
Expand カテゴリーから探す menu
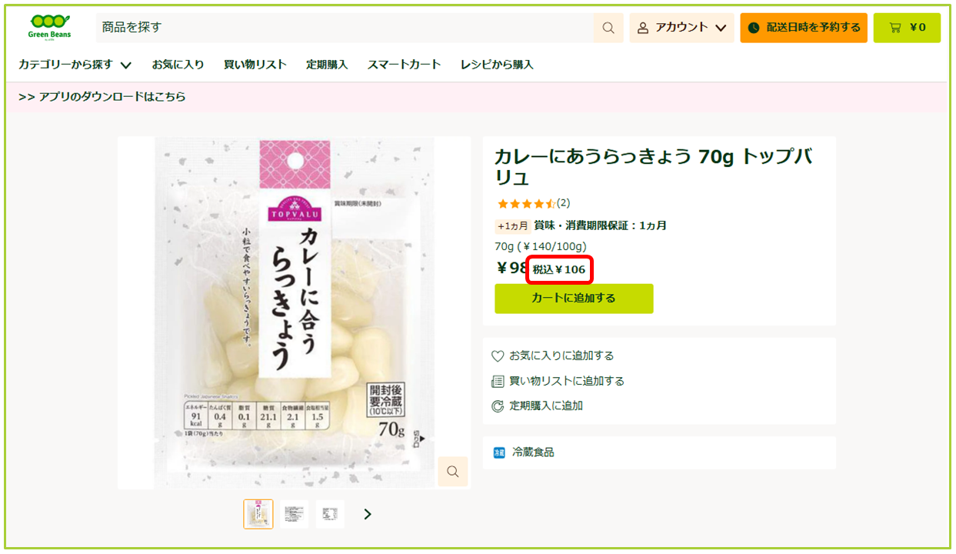click(75, 65)
